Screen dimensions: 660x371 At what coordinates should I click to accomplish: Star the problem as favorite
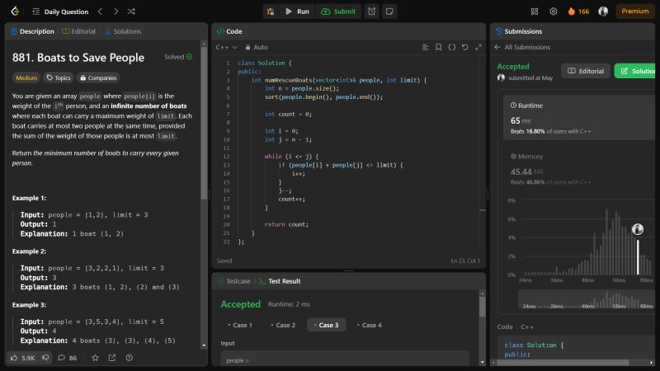[x=95, y=358]
